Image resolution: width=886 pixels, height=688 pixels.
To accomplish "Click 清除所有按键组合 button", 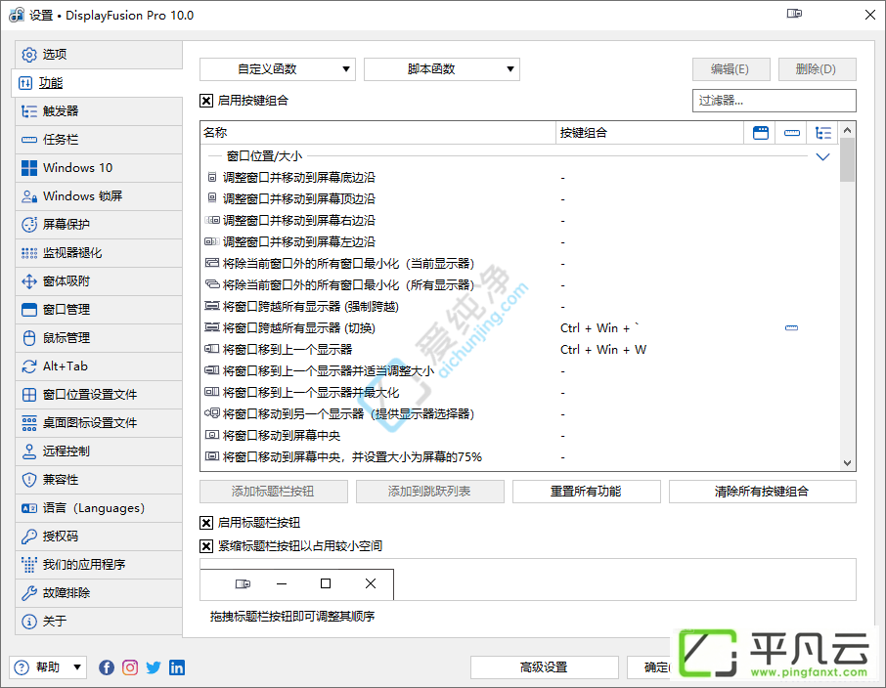I will 762,492.
